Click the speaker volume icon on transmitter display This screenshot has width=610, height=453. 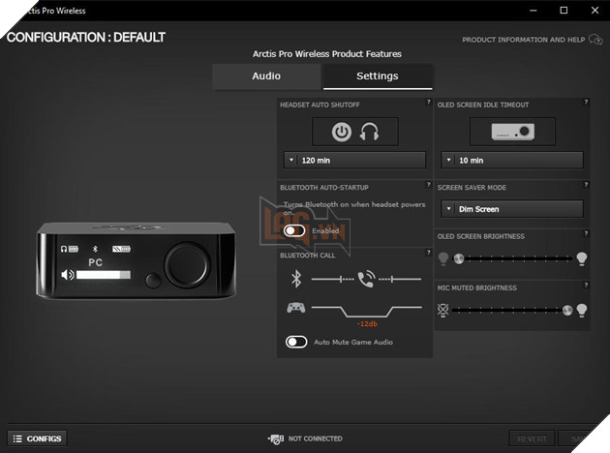[x=68, y=275]
